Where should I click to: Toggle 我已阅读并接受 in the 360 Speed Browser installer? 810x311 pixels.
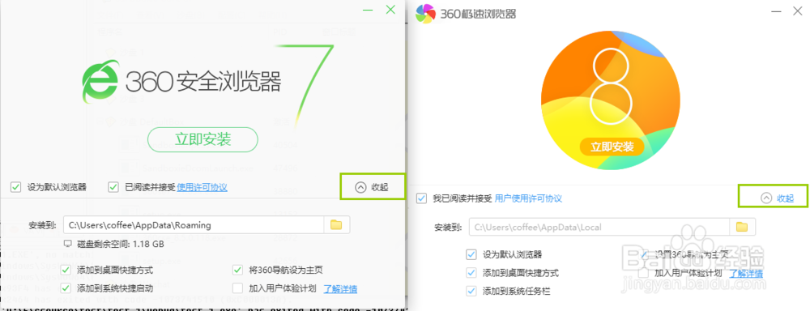coord(421,198)
